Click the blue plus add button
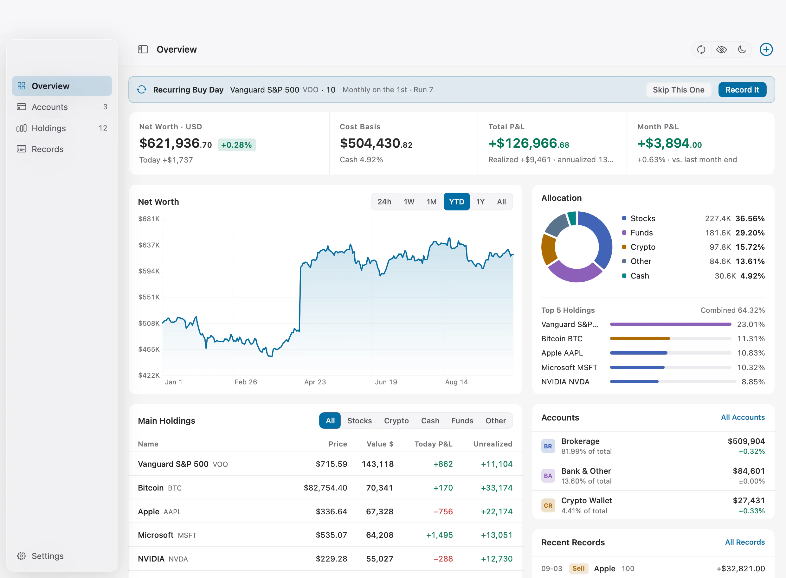This screenshot has width=786, height=578. tap(766, 49)
